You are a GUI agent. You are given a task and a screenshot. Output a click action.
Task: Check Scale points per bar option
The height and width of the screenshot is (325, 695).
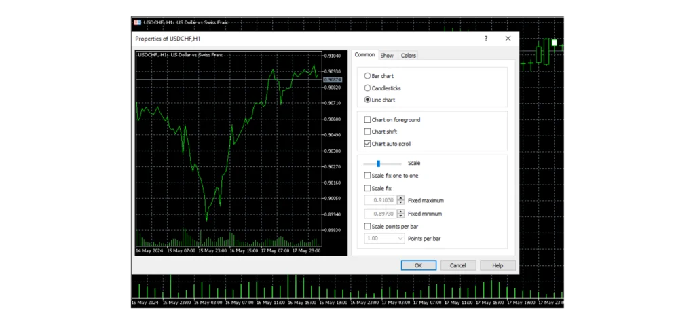(368, 226)
